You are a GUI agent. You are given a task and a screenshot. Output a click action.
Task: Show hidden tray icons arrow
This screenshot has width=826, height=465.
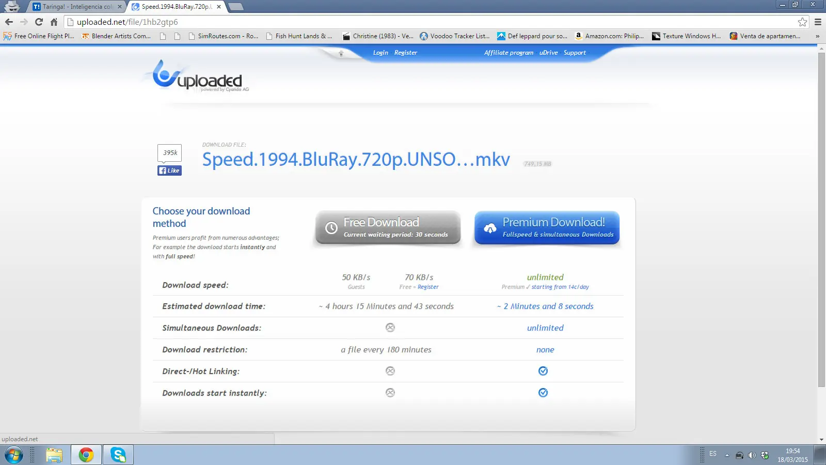[x=727, y=455]
